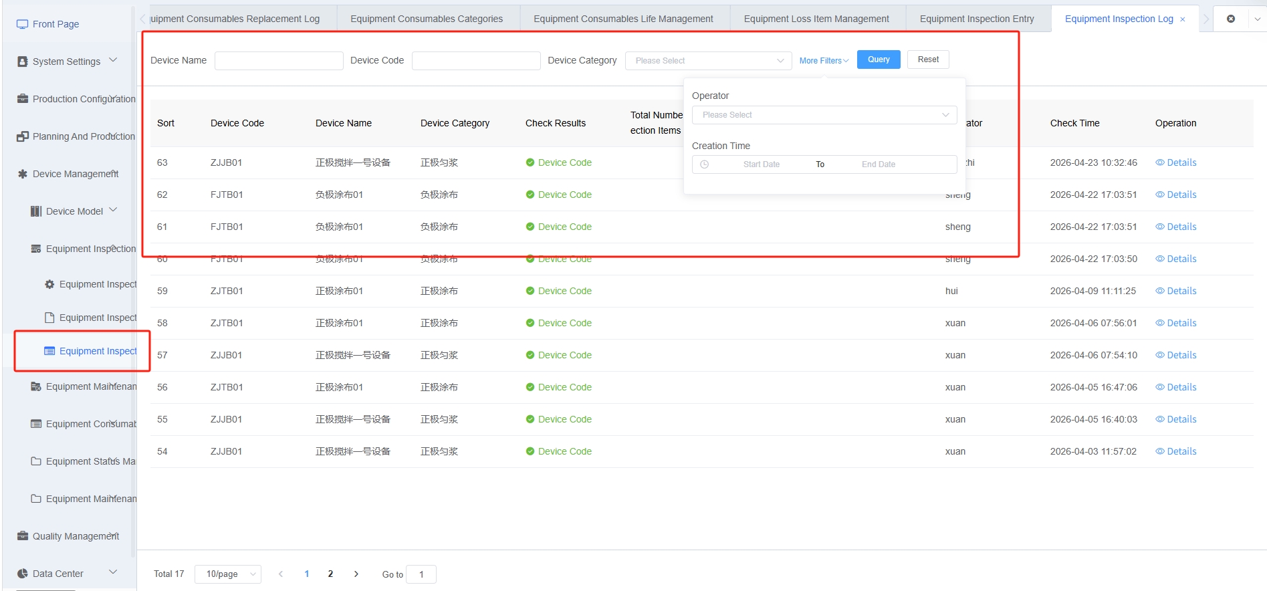This screenshot has width=1267, height=591.
Task: Go to the next page arrow
Action: pyautogui.click(x=356, y=574)
